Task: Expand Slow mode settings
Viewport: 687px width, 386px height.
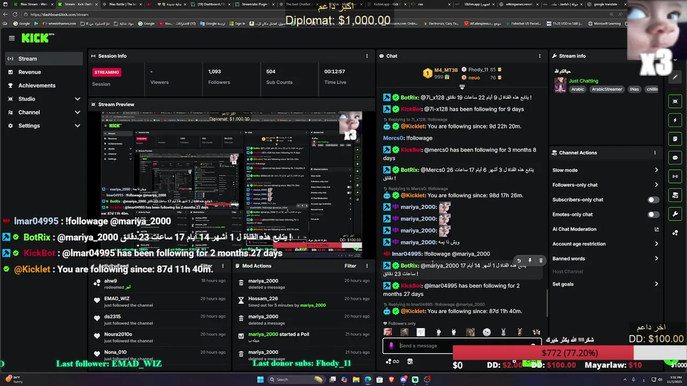Action: [605, 170]
